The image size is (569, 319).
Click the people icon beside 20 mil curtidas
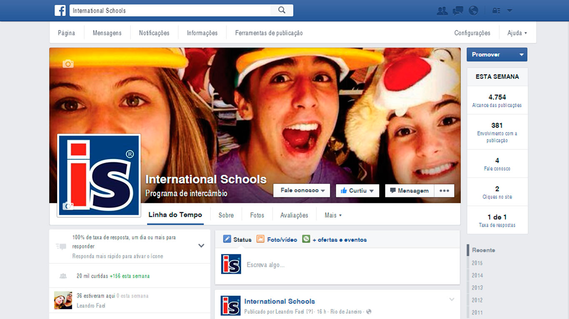point(63,276)
